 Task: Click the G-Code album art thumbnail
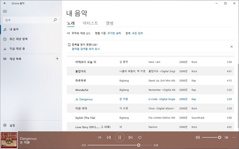tap(9, 140)
